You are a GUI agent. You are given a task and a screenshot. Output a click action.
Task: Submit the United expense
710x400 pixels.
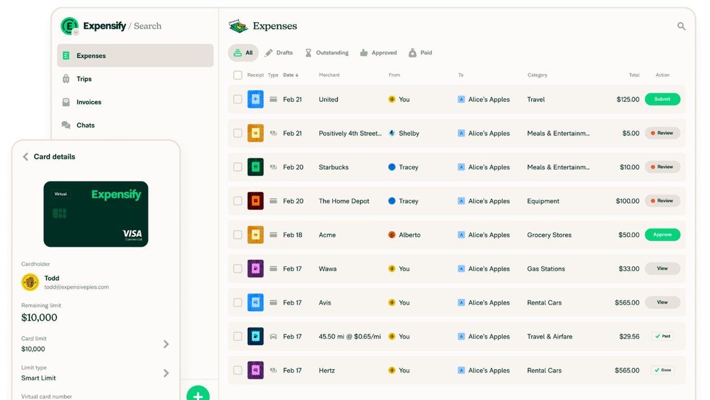pyautogui.click(x=662, y=99)
